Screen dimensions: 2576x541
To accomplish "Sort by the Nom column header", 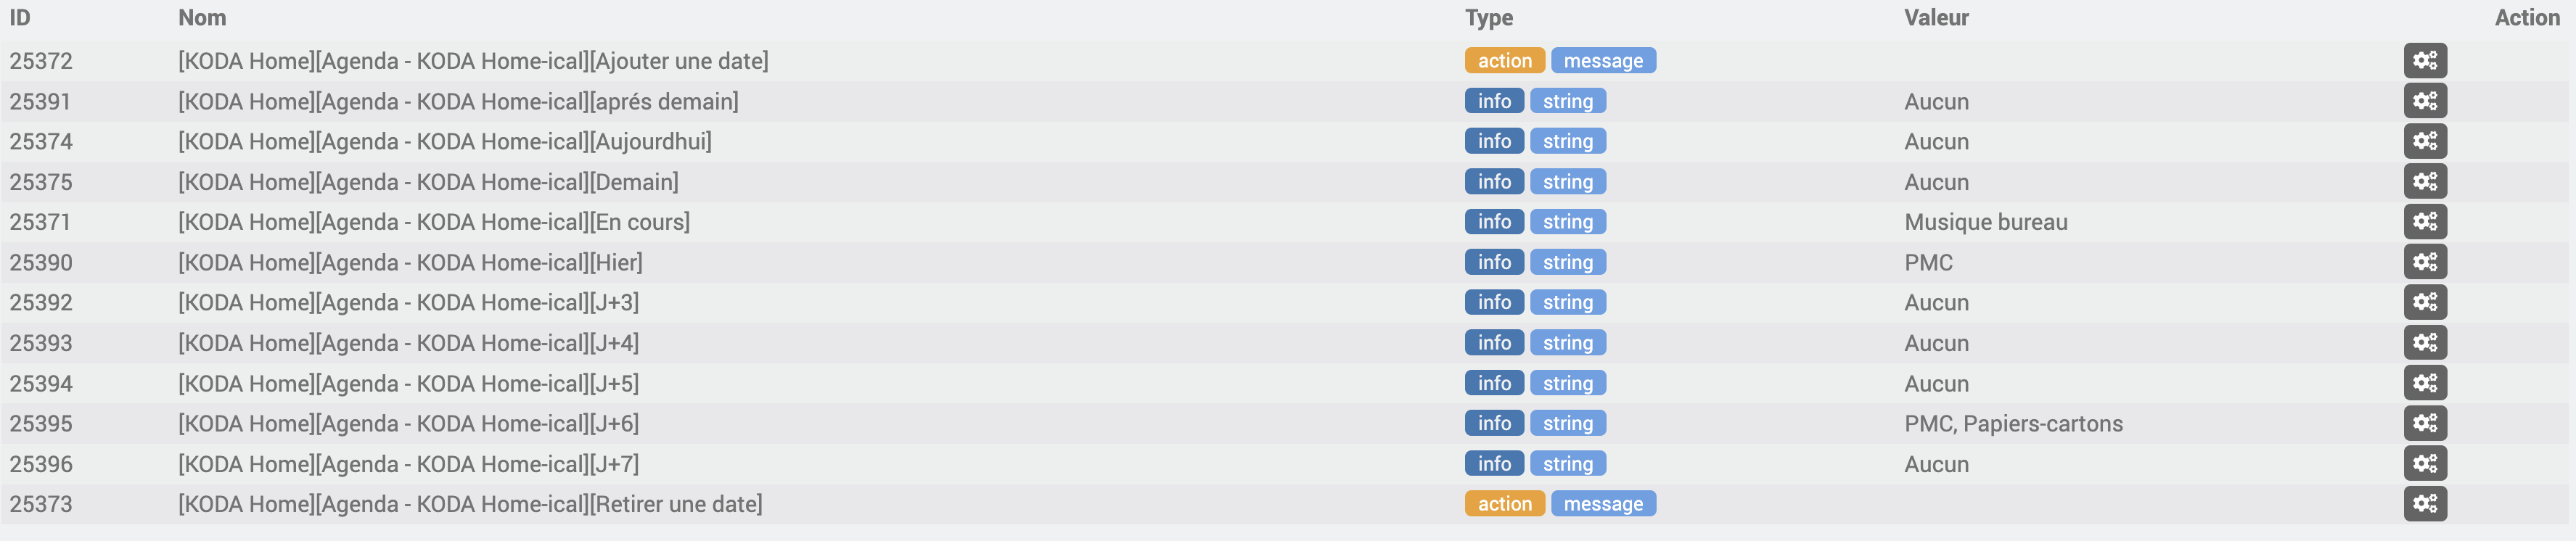I will 202,18.
